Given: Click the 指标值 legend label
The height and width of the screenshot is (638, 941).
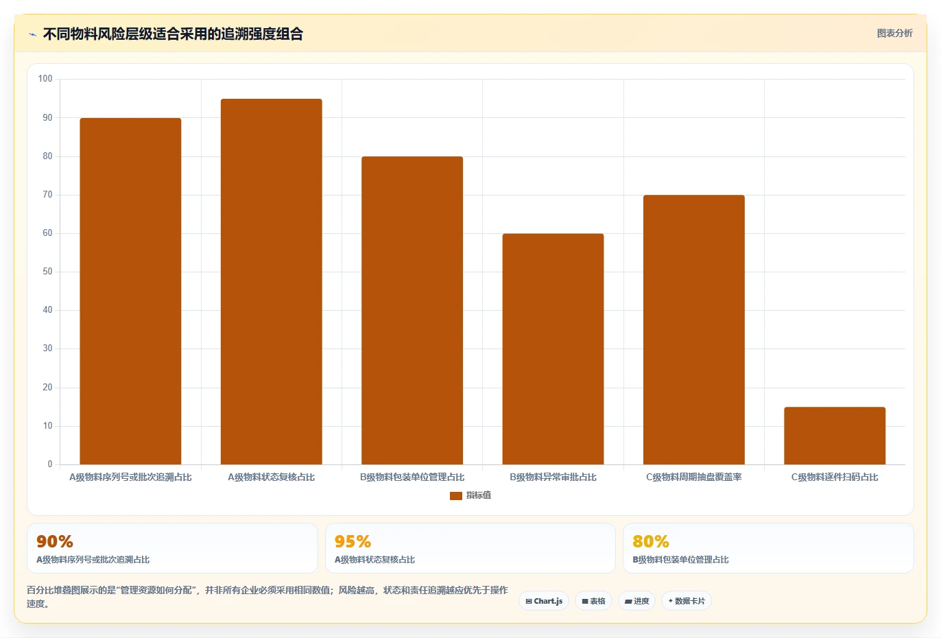Looking at the screenshot, I should point(479,495).
